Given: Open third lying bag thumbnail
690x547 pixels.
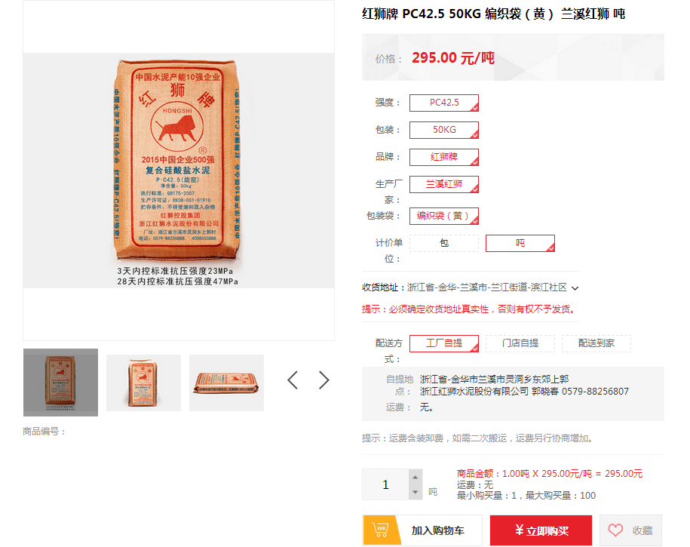Looking at the screenshot, I should point(227,383).
